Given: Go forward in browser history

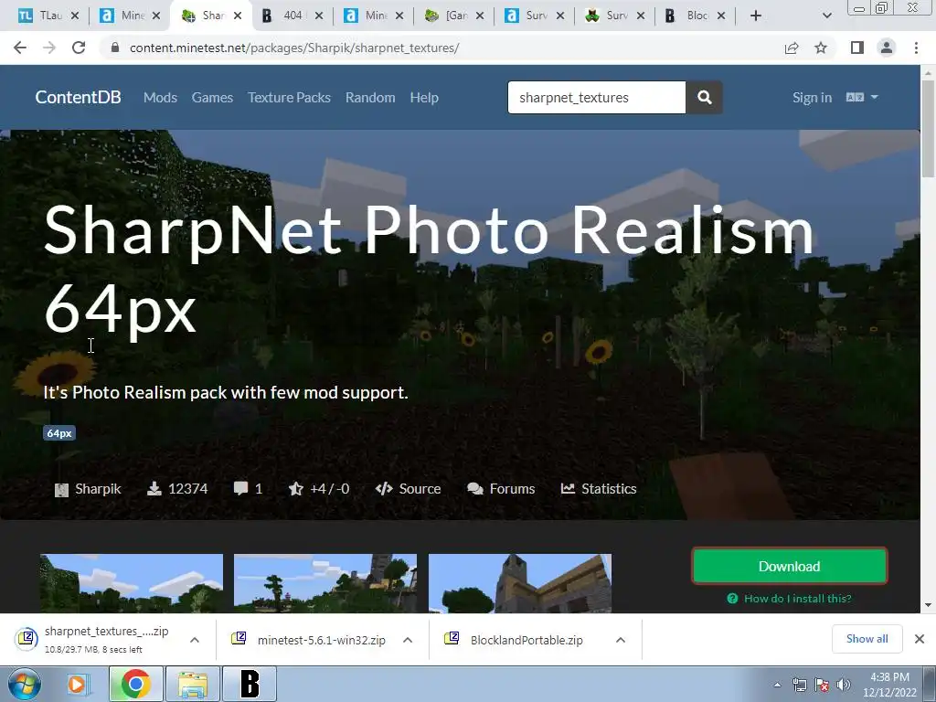Looking at the screenshot, I should click(x=49, y=48).
